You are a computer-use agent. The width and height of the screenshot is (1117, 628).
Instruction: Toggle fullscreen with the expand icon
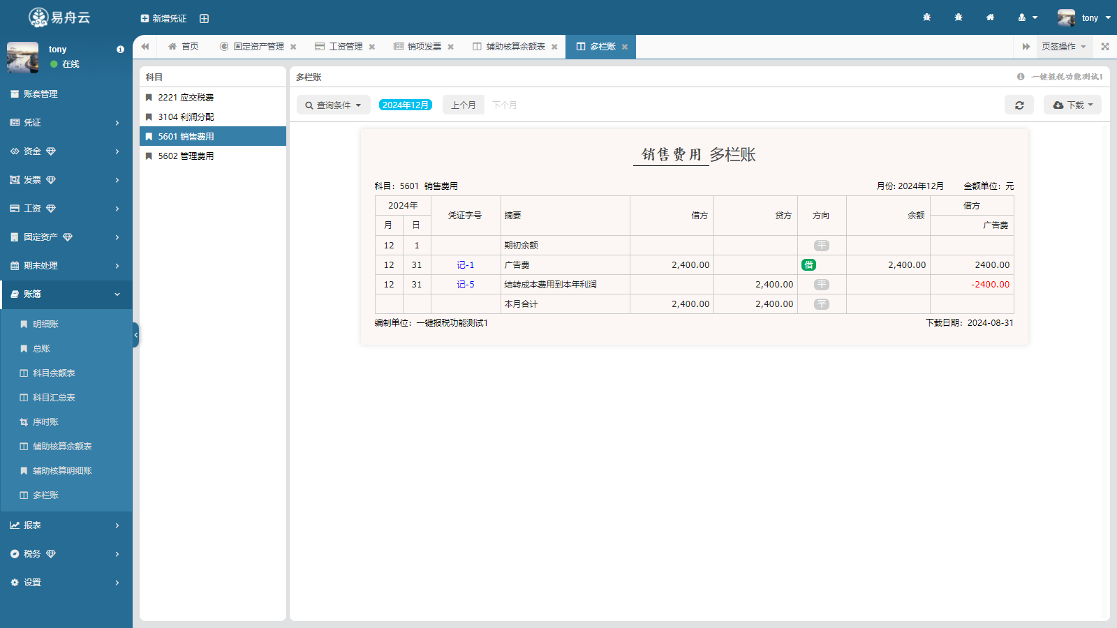coord(1105,47)
